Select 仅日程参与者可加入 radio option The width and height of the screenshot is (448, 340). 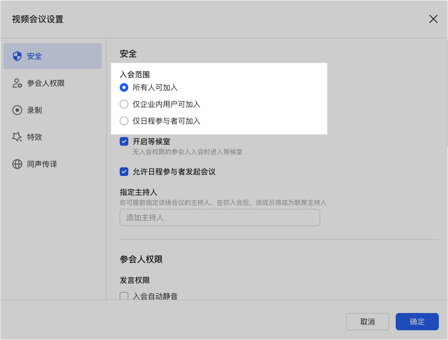pyautogui.click(x=124, y=121)
